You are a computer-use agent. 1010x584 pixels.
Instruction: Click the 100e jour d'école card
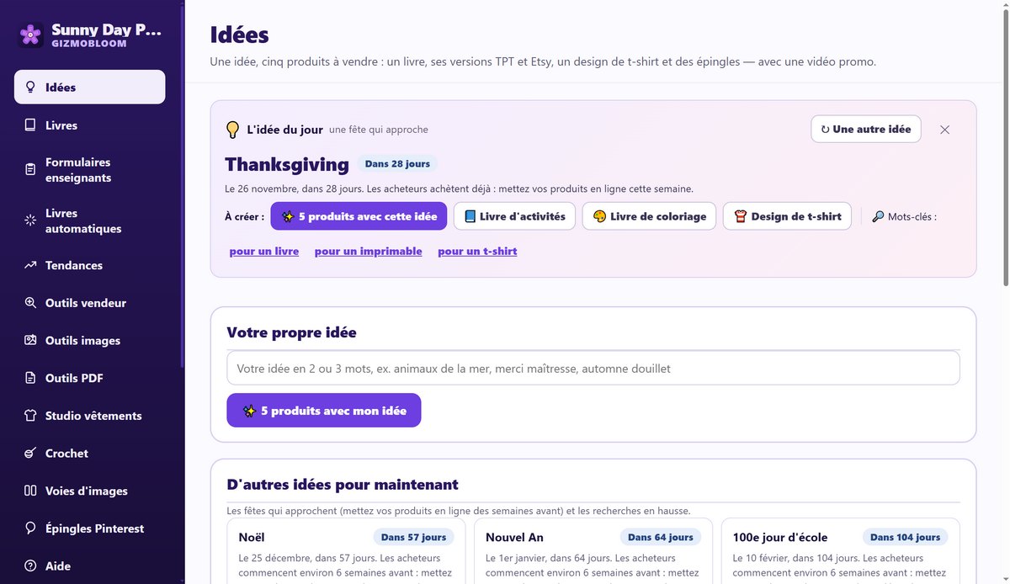[x=840, y=551]
